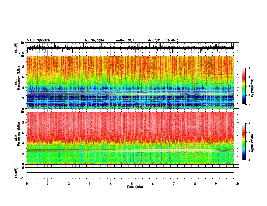This screenshot has width=267, height=206.
Task: Click the '2' kHz tick of ch.2 spectrogram
Action: (x=24, y=154)
